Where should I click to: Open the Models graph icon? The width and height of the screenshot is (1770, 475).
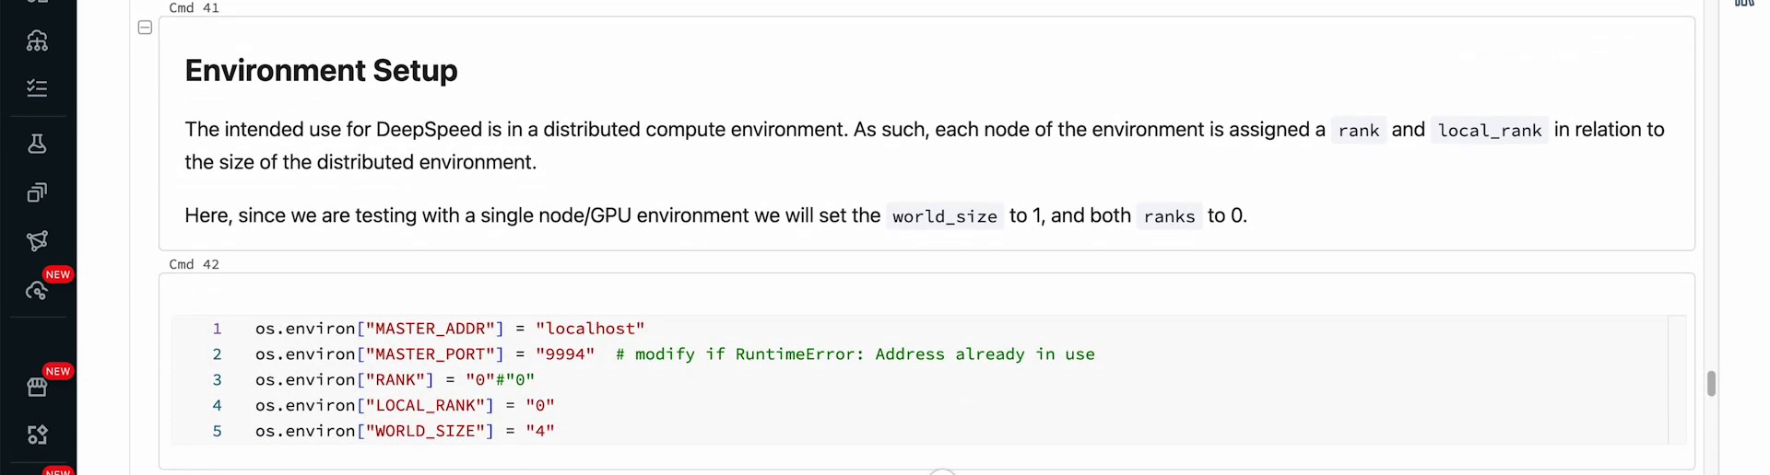[x=37, y=241]
